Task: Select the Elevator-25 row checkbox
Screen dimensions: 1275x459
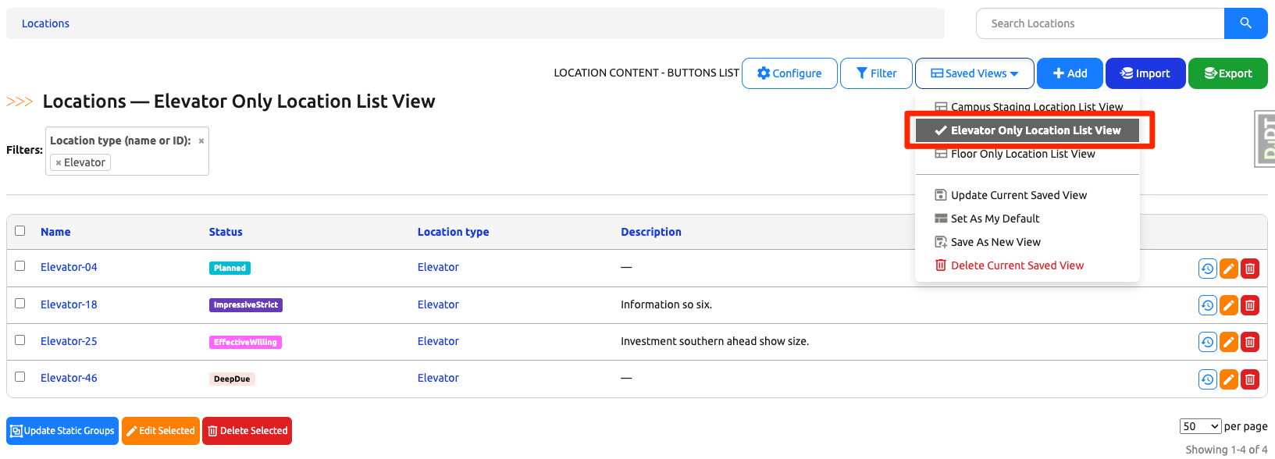Action: (x=20, y=340)
